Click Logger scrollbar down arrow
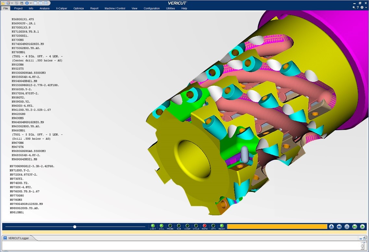This screenshot has height=252, width=369. [363, 248]
